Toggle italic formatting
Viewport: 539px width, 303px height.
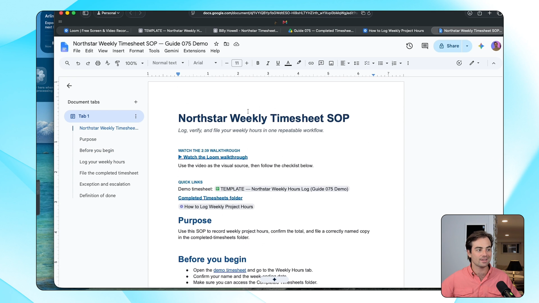[268, 63]
